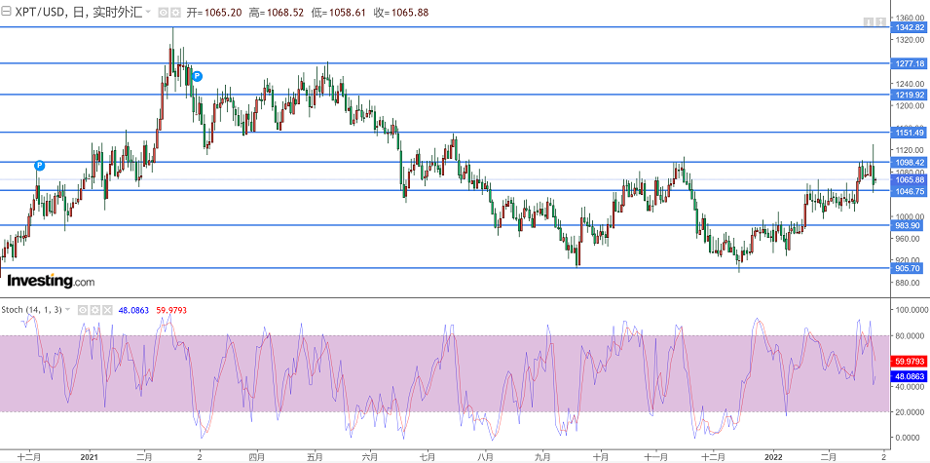Open the Stoch indicator dropdown arrow
The width and height of the screenshot is (930, 463).
pyautogui.click(x=67, y=309)
